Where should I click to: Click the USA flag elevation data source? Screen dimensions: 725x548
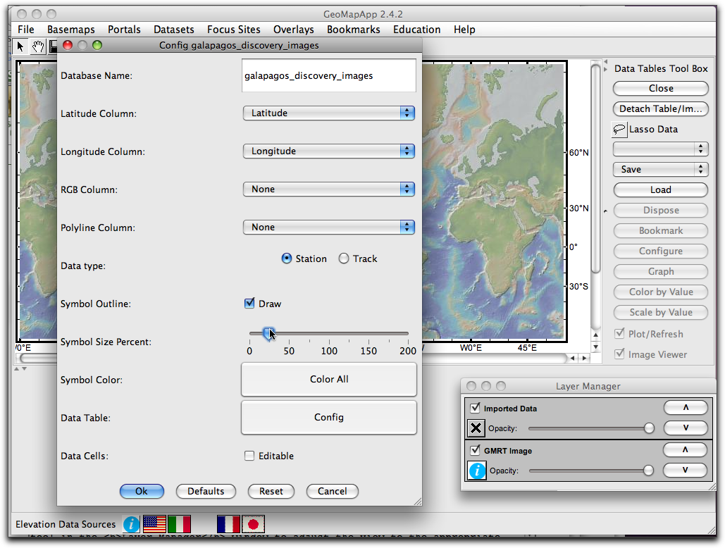pyautogui.click(x=154, y=524)
